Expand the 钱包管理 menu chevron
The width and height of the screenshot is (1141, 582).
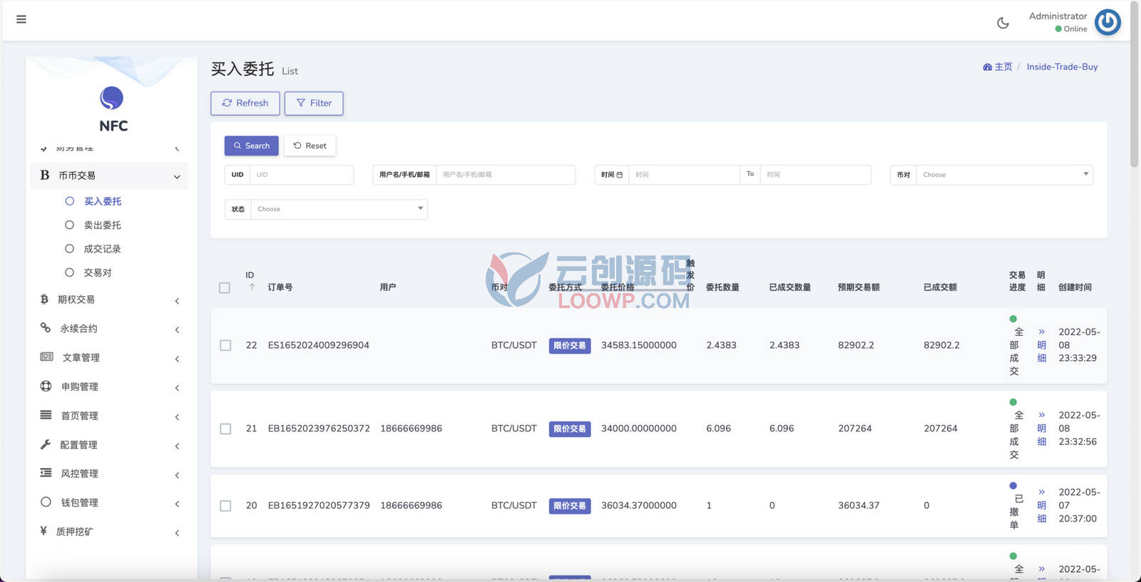[x=177, y=504]
